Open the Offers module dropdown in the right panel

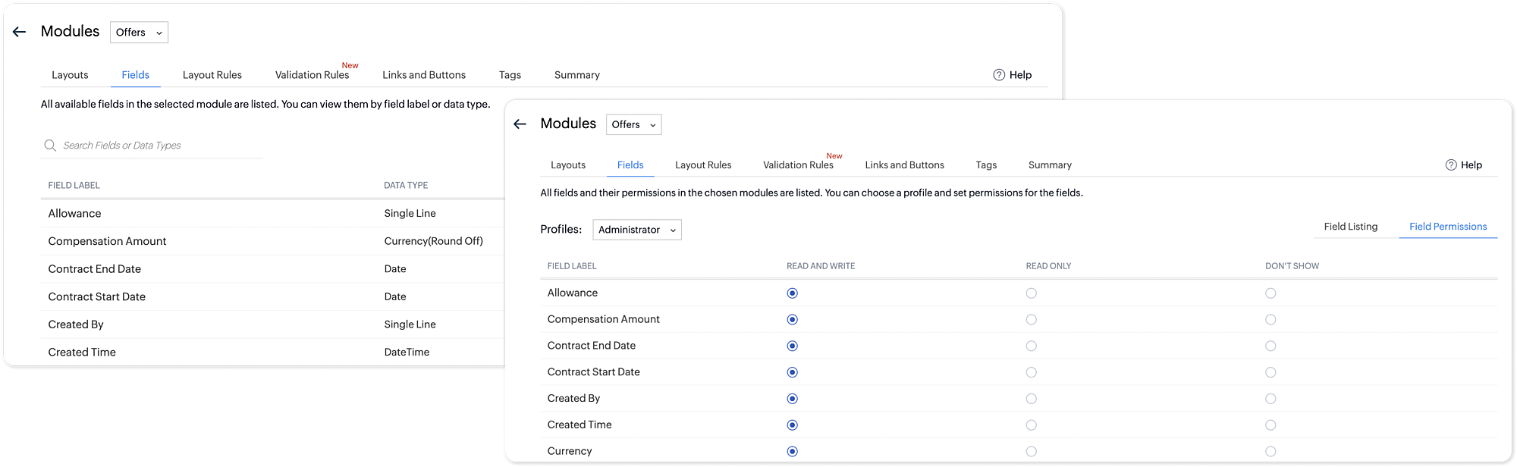pos(633,125)
